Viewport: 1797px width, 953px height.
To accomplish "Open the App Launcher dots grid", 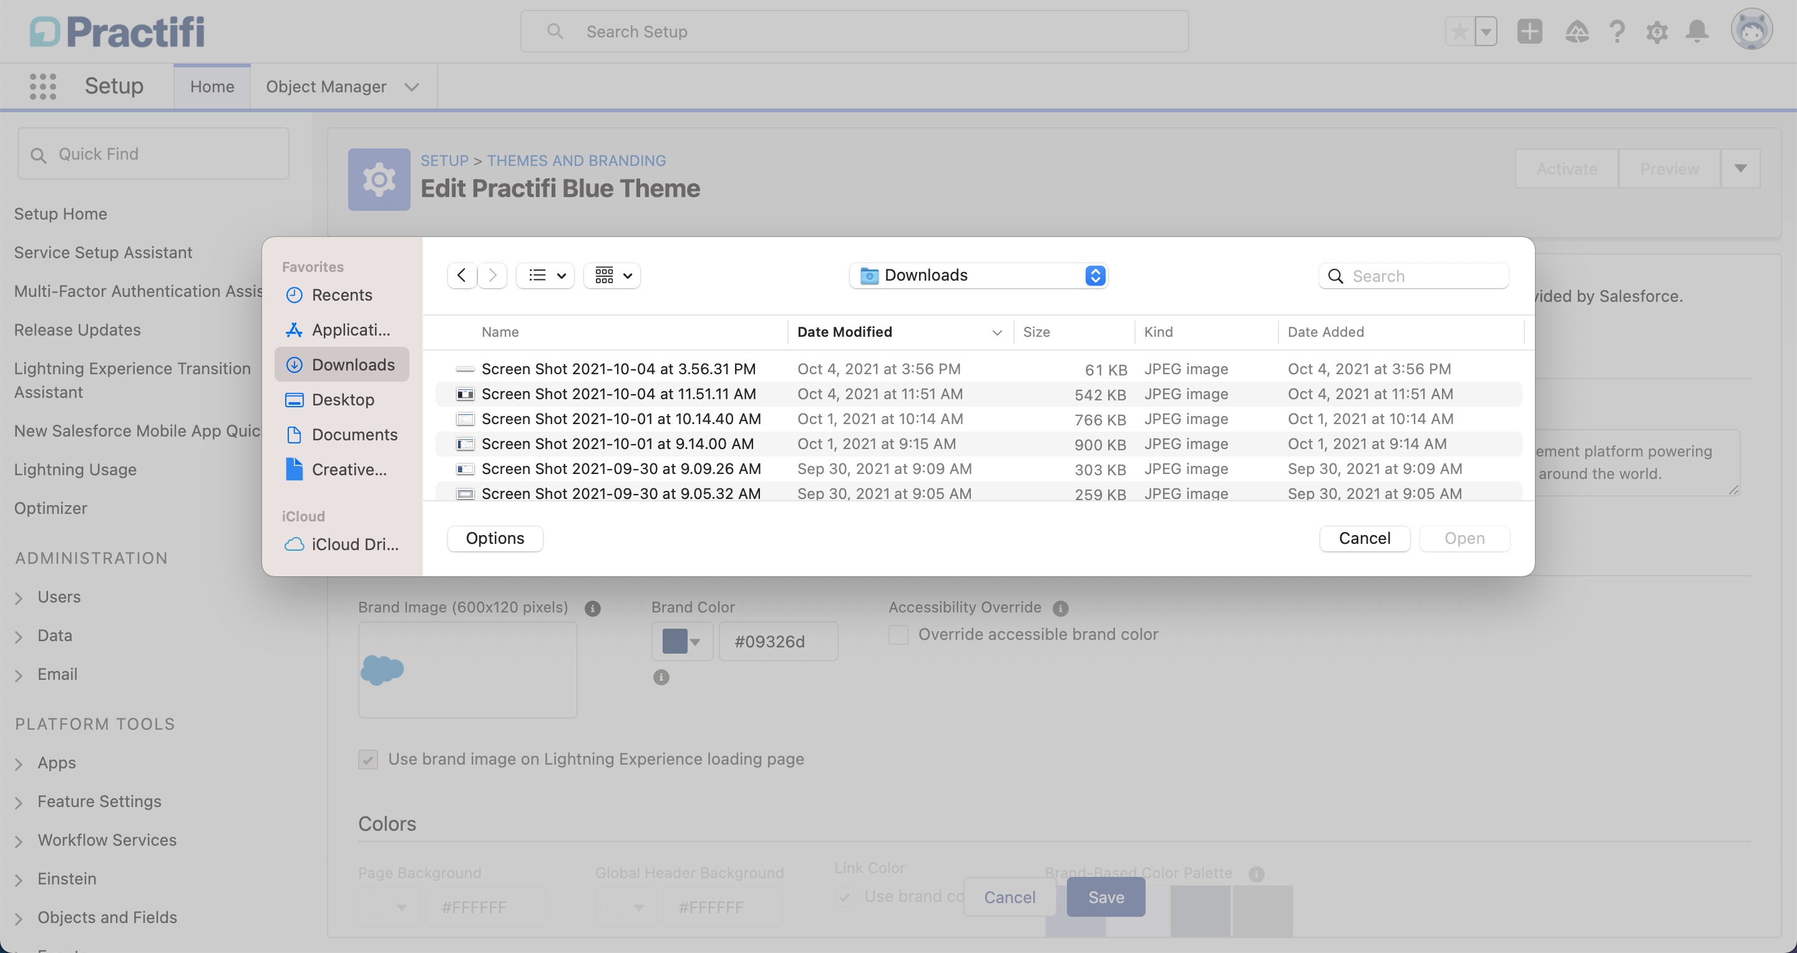I will click(x=42, y=87).
